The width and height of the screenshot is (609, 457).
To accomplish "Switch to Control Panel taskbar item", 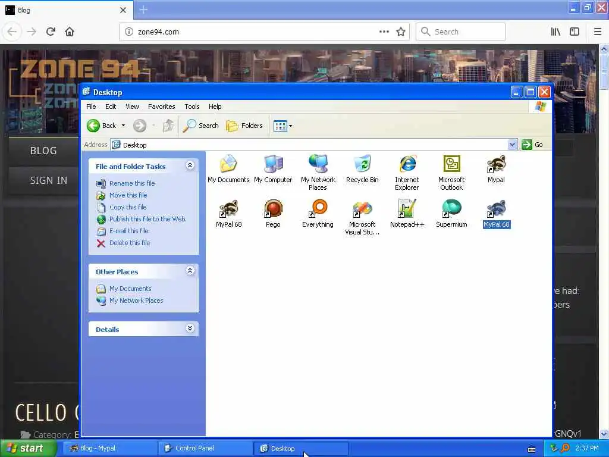I will pyautogui.click(x=205, y=448).
